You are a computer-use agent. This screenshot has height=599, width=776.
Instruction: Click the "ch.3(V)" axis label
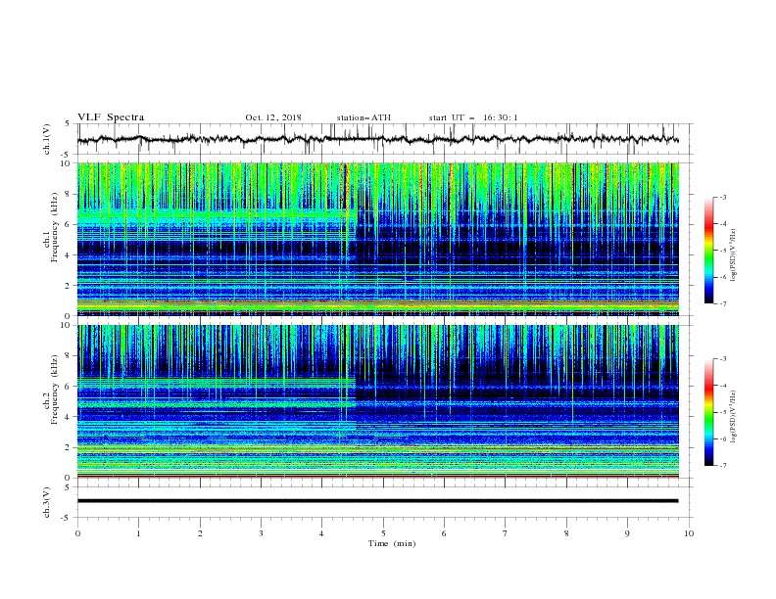point(47,502)
